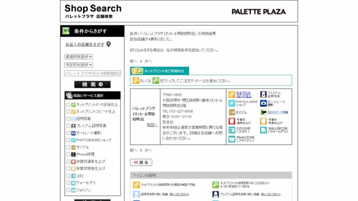Toggle the ポートレート撮影 checkbox
Image resolution: width=358 pixels, height=201 pixels.
68,133
